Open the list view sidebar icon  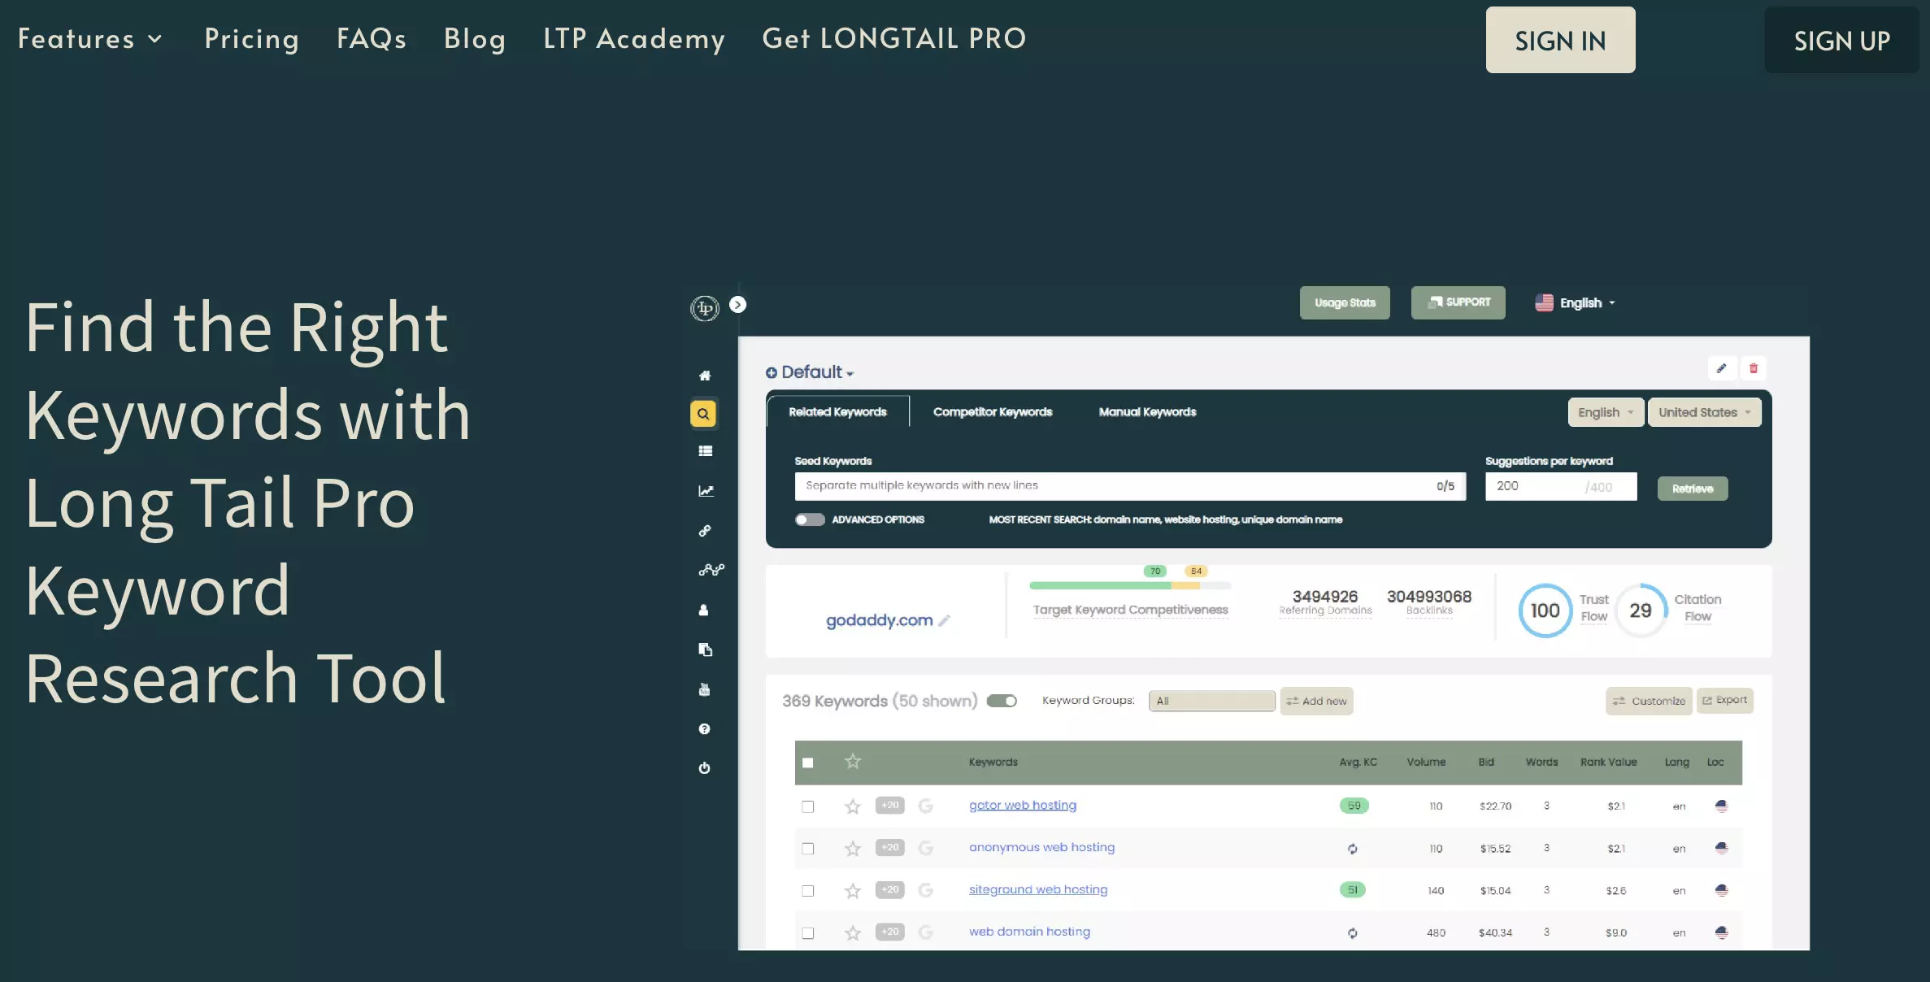tap(705, 451)
